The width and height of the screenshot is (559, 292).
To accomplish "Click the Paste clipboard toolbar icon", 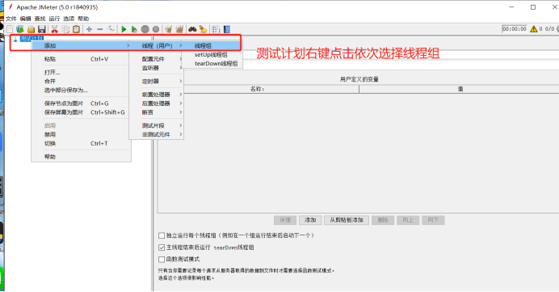I will click(x=76, y=29).
